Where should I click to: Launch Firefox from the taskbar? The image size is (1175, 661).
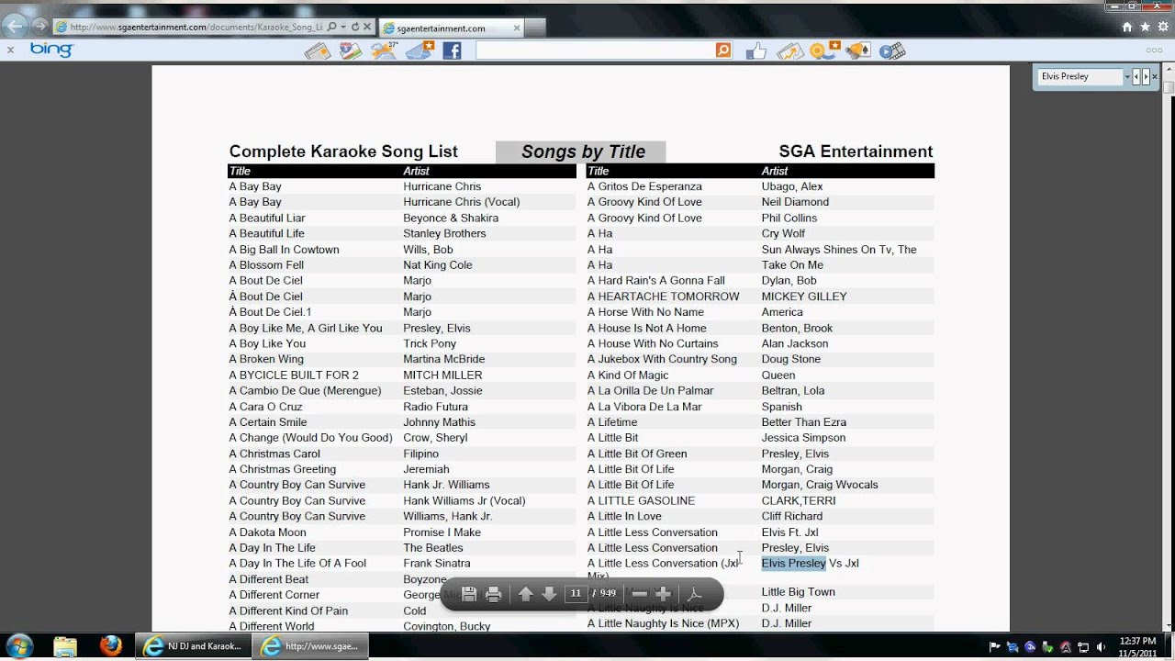tap(110, 646)
